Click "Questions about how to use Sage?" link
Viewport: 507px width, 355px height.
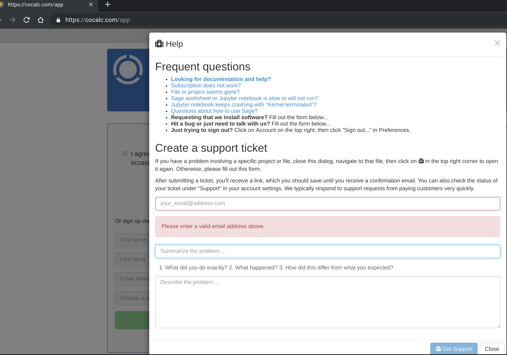[x=214, y=111]
